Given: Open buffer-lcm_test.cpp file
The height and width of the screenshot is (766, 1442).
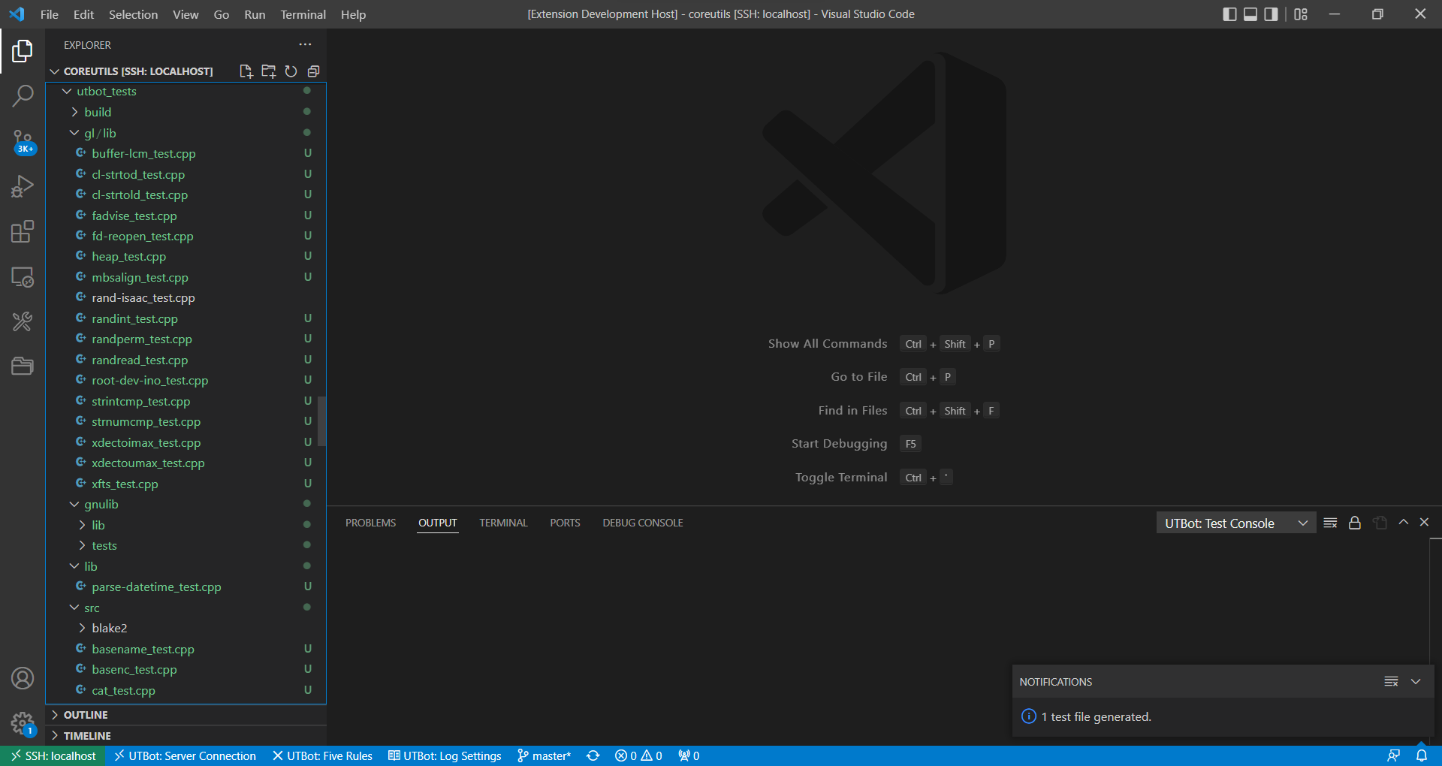Looking at the screenshot, I should 143,154.
